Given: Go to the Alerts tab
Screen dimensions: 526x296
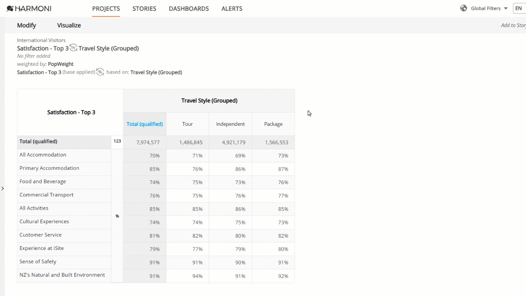Looking at the screenshot, I should tap(232, 9).
